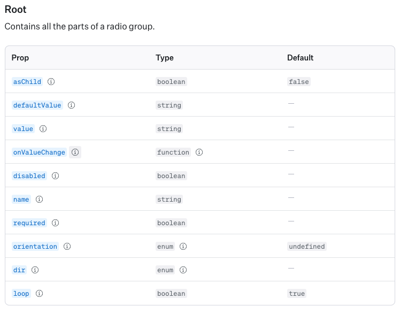Open info icon beside defaultValue prop
400x314 pixels.
point(71,105)
